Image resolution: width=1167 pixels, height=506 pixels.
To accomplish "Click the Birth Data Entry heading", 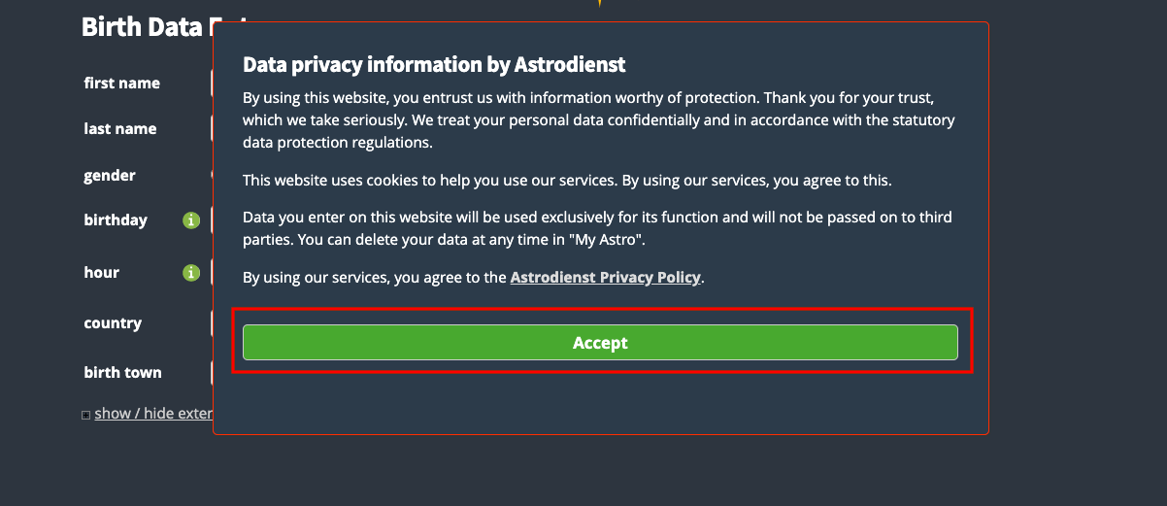I will coord(146,27).
